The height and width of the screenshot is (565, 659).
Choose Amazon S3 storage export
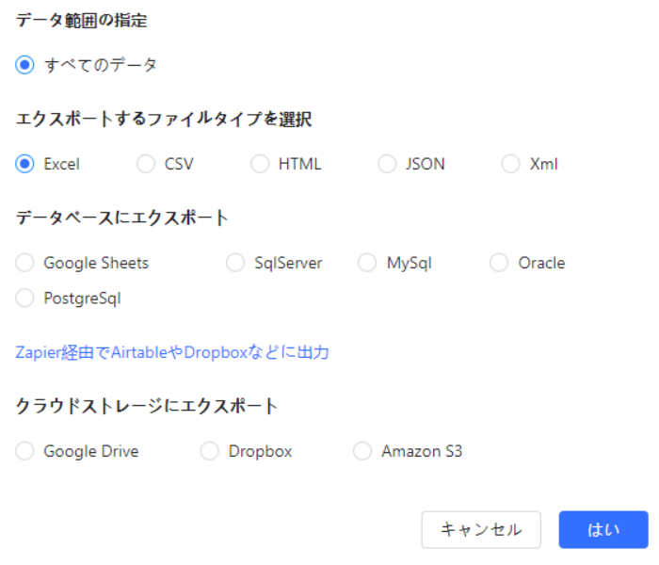pyautogui.click(x=362, y=451)
